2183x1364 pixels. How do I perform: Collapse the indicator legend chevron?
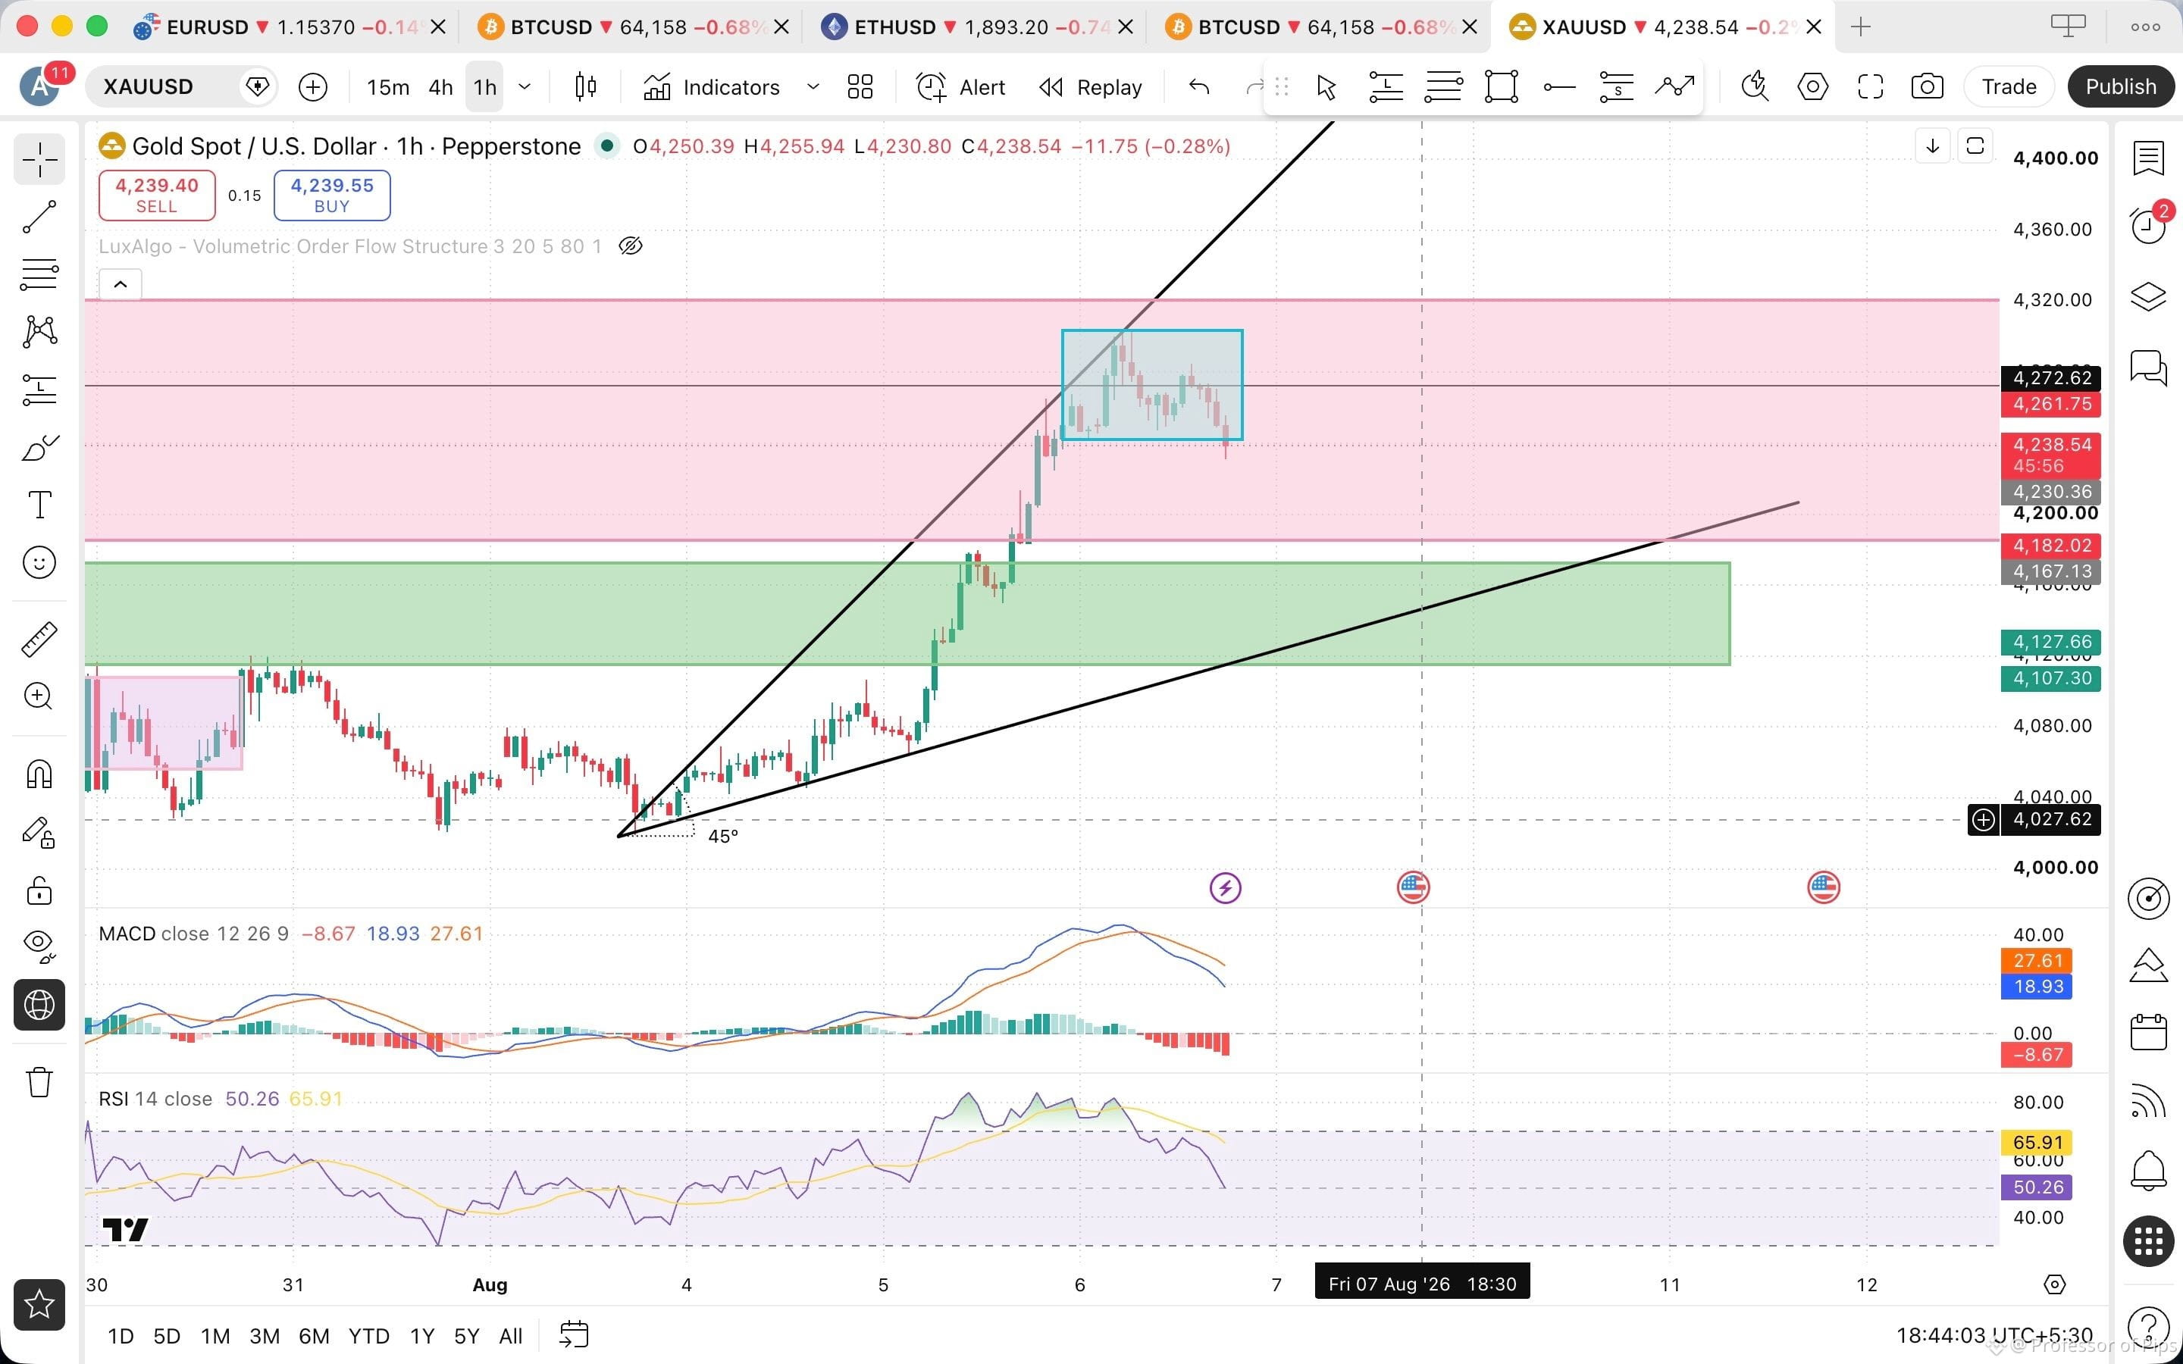tap(120, 284)
